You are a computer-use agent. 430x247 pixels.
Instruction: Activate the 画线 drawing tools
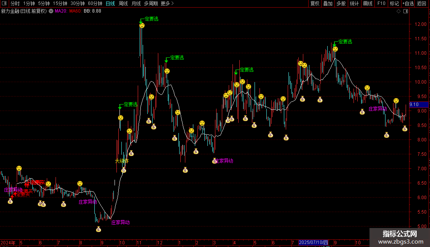[368, 3]
